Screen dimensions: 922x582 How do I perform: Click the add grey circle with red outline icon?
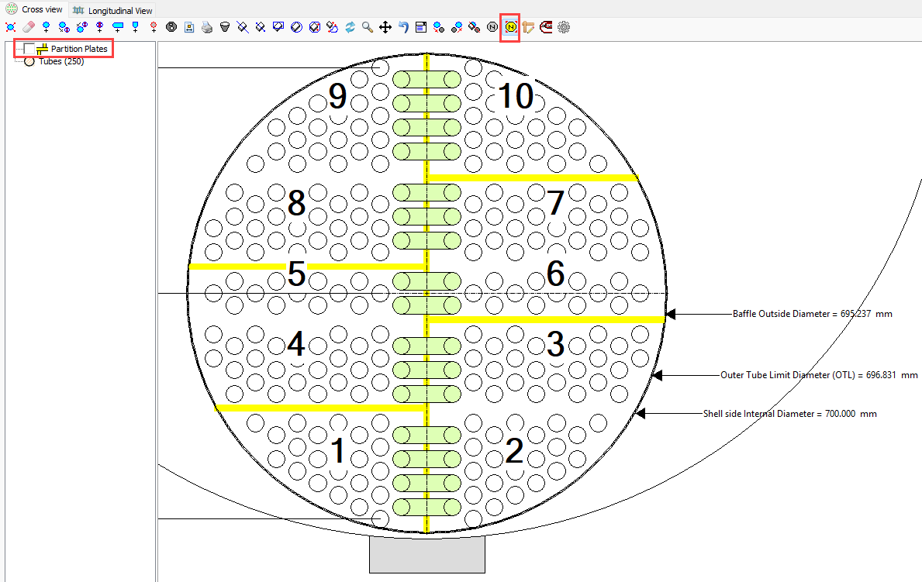pos(154,27)
